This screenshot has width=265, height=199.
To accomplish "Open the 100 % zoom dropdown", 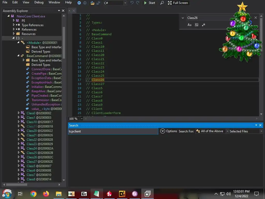I will (82, 119).
